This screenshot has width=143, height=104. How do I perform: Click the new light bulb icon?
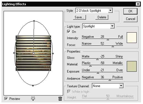[33, 99]
